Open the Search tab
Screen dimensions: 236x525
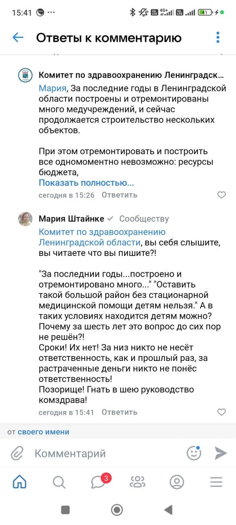click(x=59, y=482)
